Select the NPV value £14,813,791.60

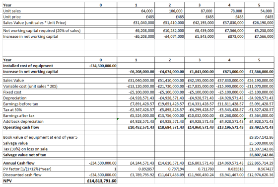[x=100, y=181]
